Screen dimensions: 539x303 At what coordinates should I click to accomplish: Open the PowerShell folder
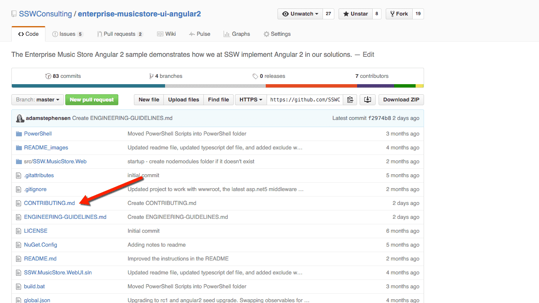coord(37,134)
